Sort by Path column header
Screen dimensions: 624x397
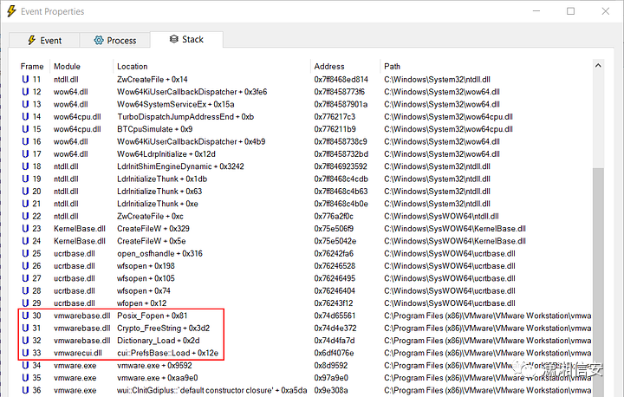(x=392, y=66)
